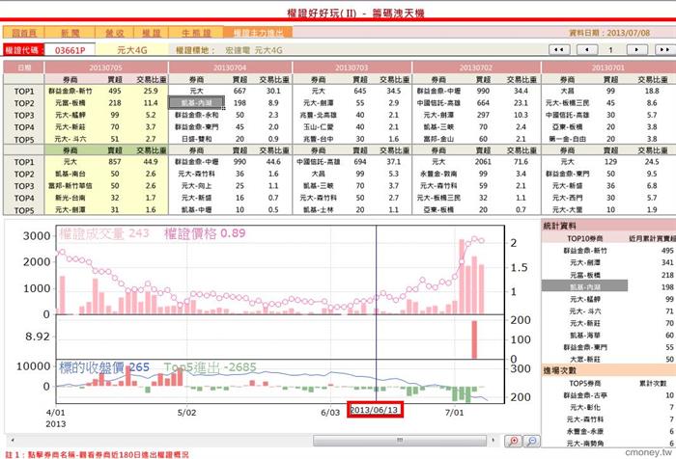Click 元大-彰化 in the 進場次數 list
This screenshot has height=459, width=676.
point(584,407)
